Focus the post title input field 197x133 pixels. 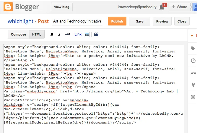coord(77,21)
